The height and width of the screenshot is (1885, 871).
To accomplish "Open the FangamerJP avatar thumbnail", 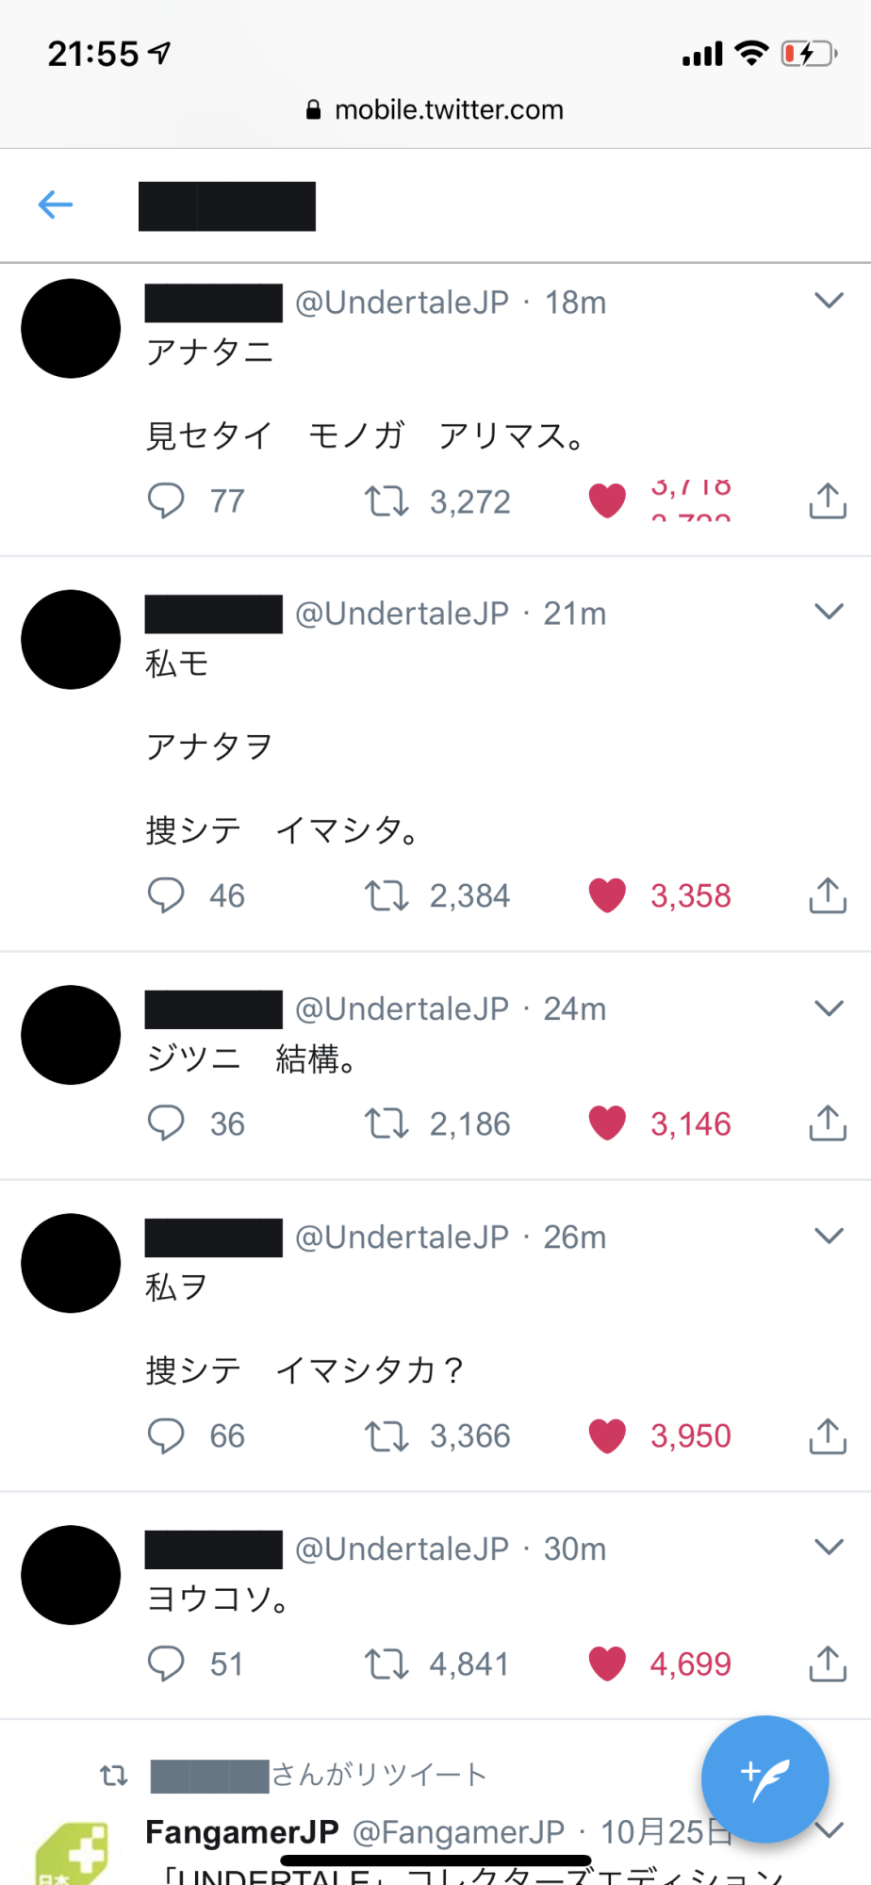I will coord(71,1857).
